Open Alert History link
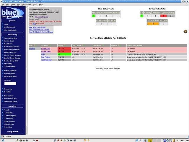 coord(9,119)
